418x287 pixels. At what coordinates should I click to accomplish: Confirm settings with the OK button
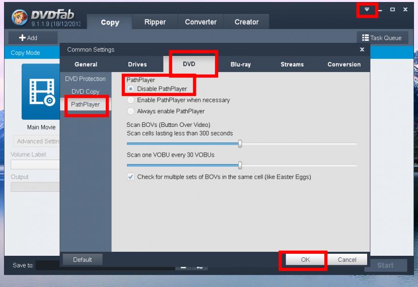[305, 259]
